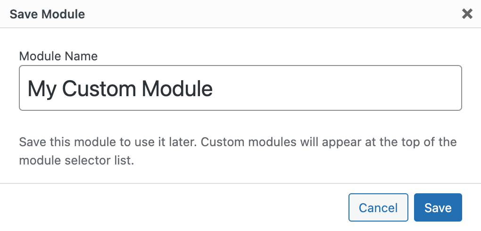Viewport: 481px width, 231px height.
Task: Click the word 'My' in name field
Action: tap(41, 88)
